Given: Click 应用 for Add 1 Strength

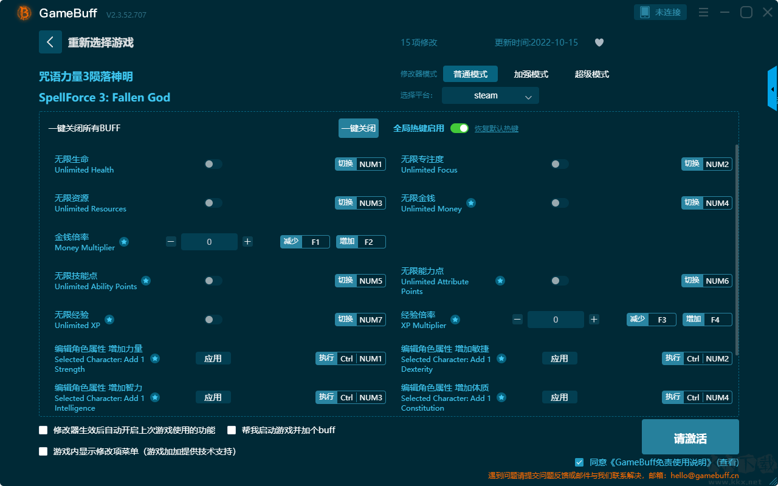Looking at the screenshot, I should point(213,358).
